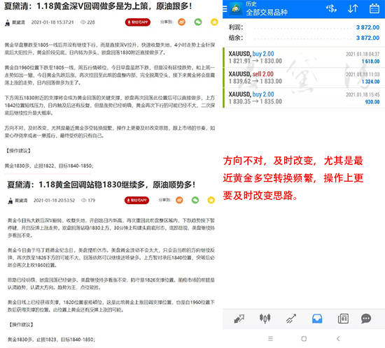Open the 全部交易品种 history filter title
The width and height of the screenshot is (385, 348).
click(x=267, y=13)
